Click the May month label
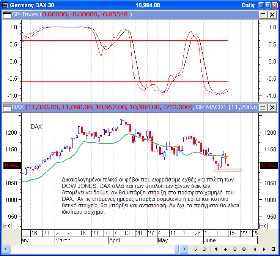280x256 pixels. click(163, 240)
